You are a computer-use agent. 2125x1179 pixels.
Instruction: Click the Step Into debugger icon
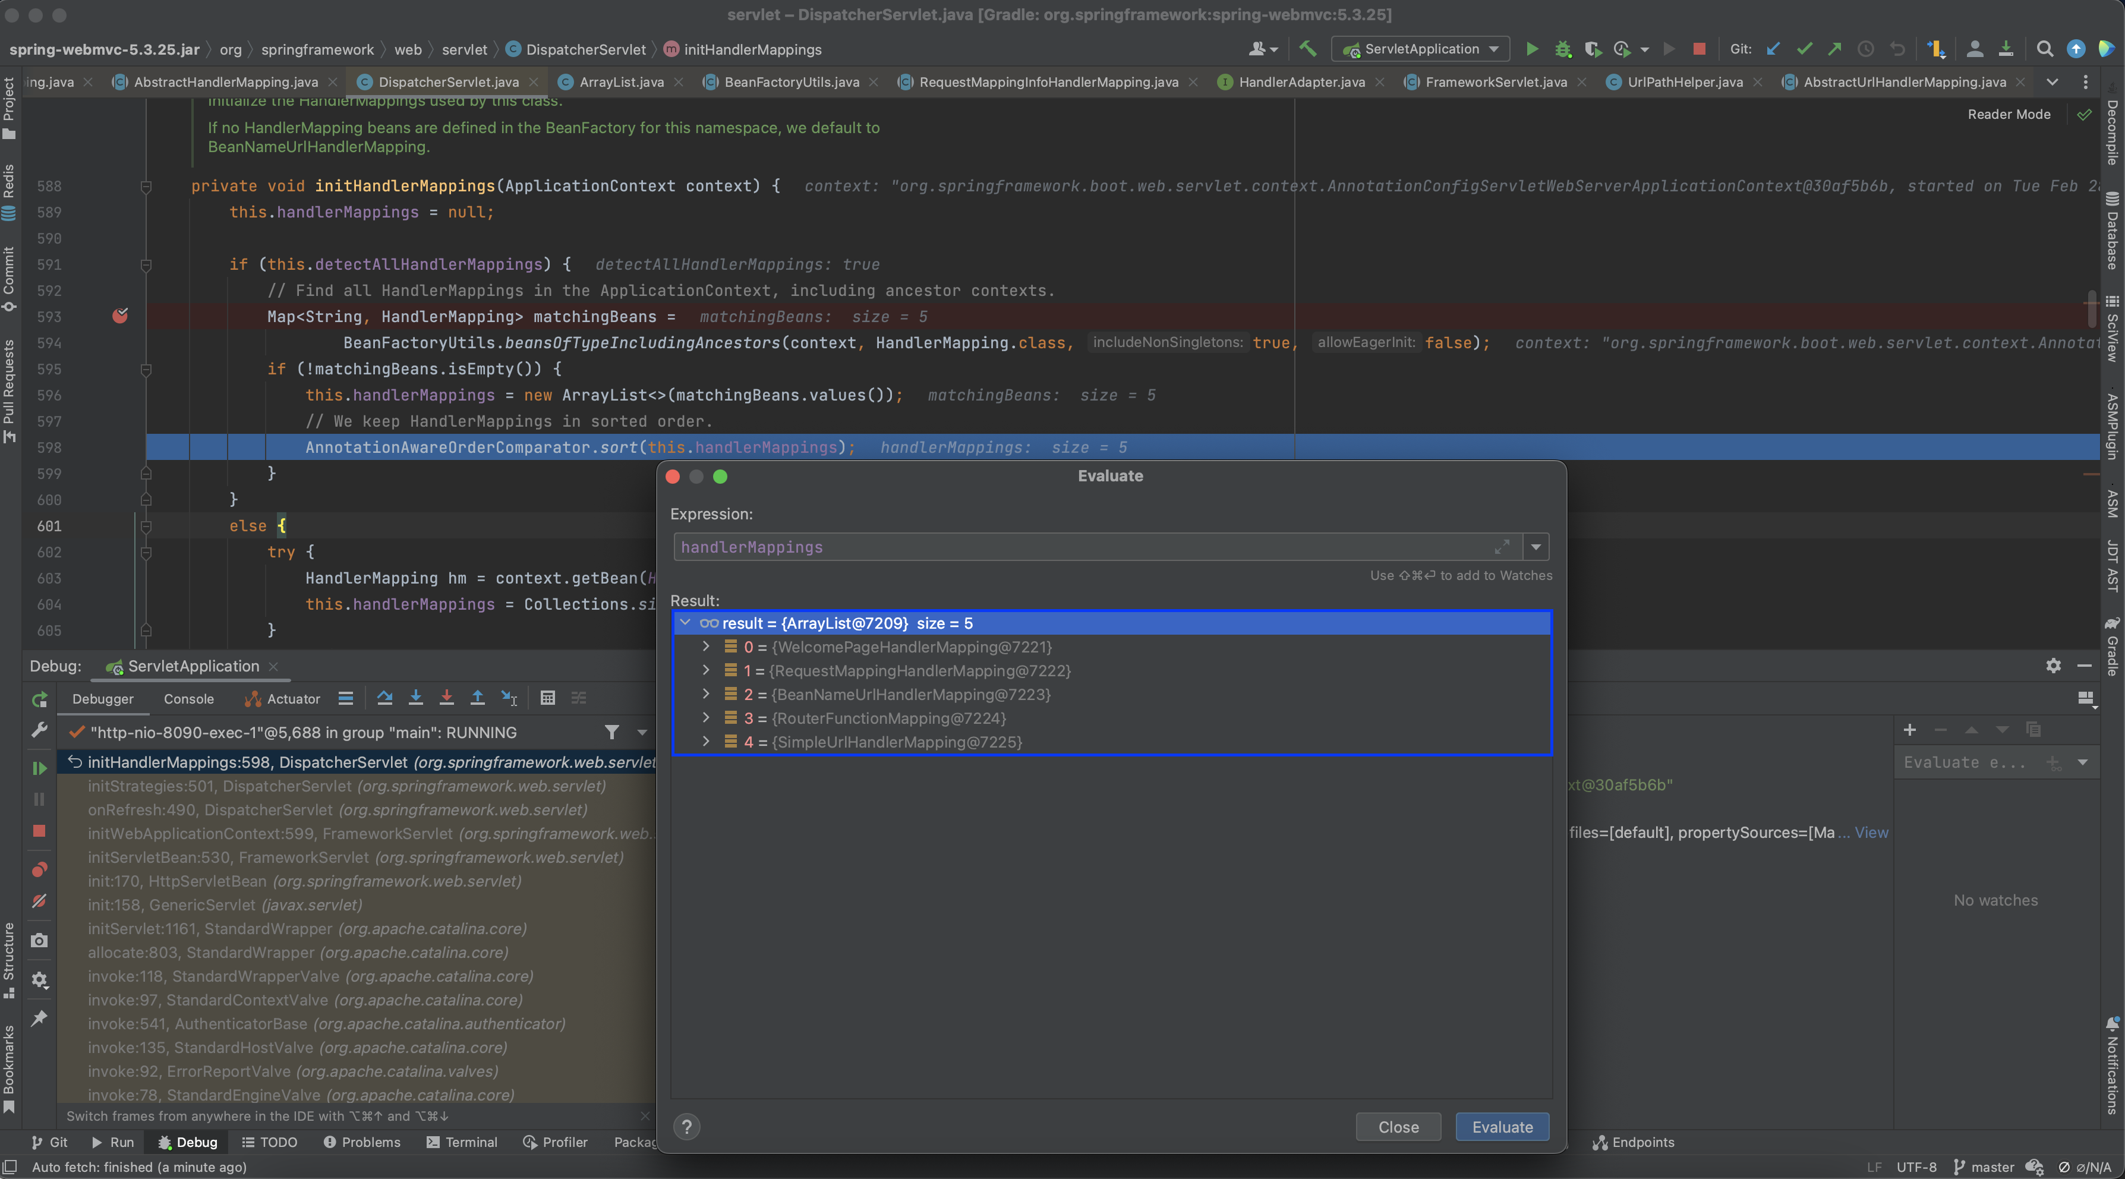click(416, 699)
